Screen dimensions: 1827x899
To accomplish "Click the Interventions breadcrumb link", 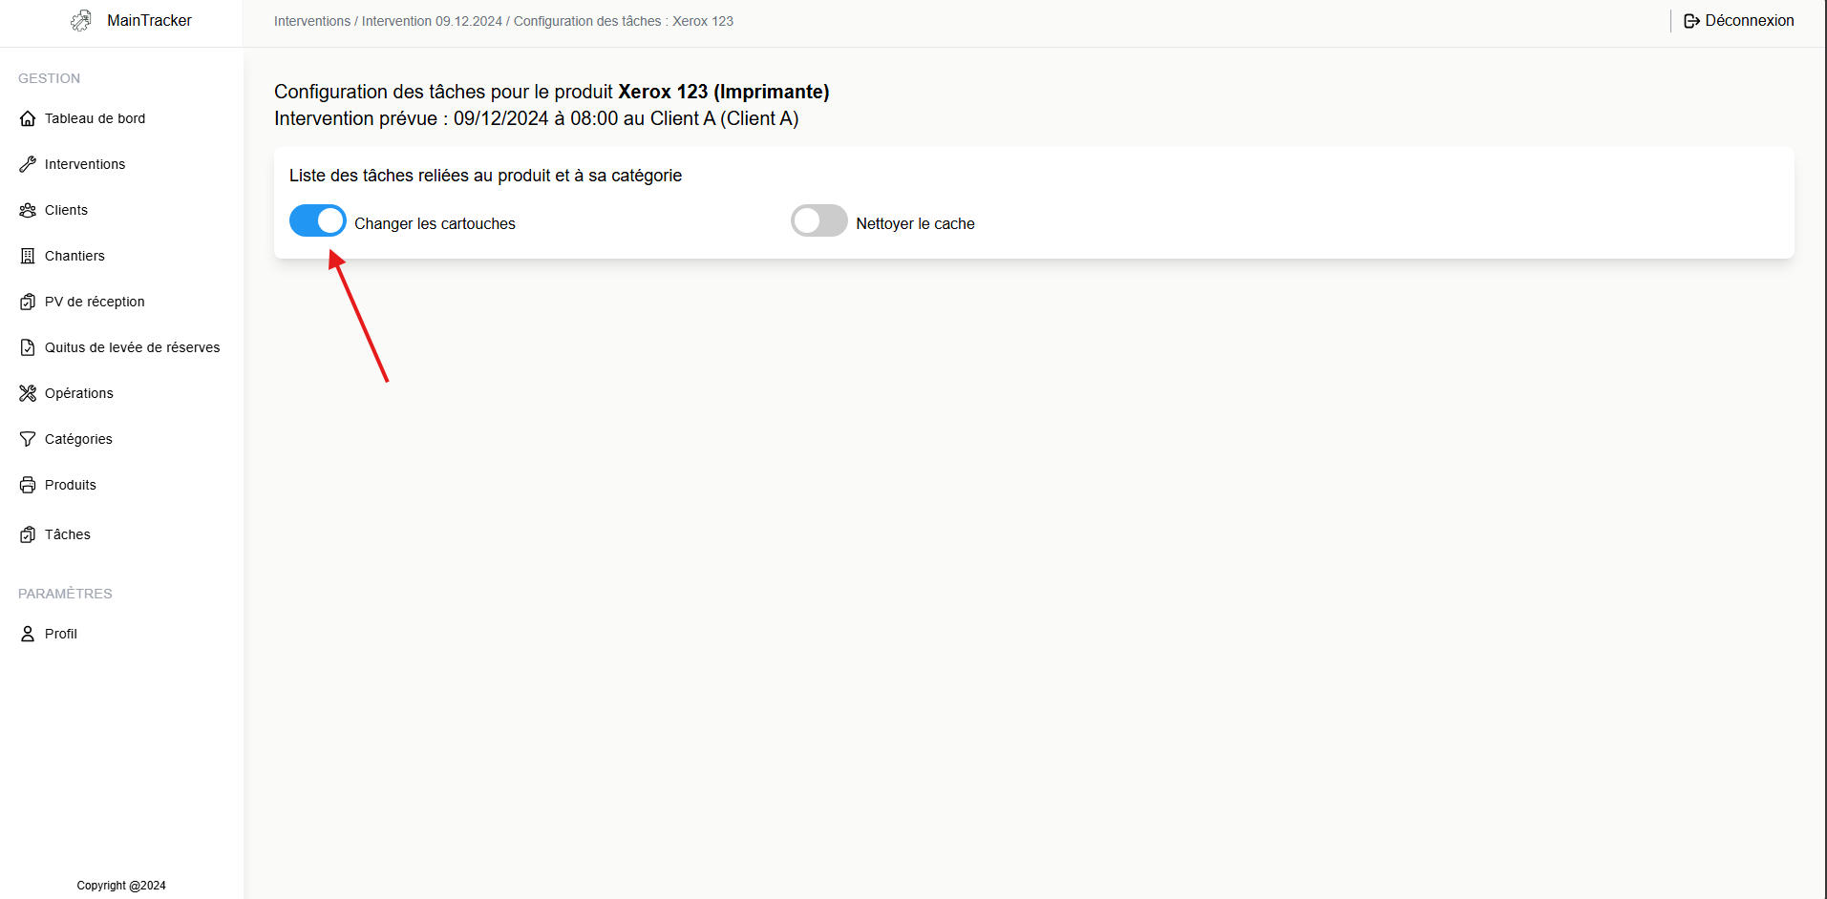I will (312, 21).
